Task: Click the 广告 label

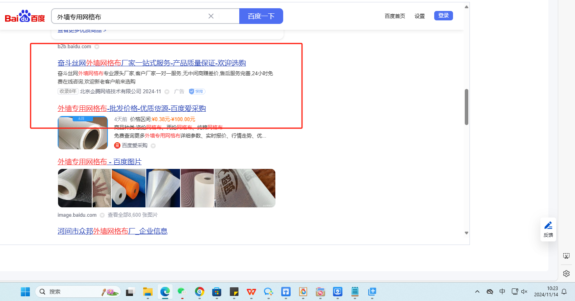Action: click(179, 91)
